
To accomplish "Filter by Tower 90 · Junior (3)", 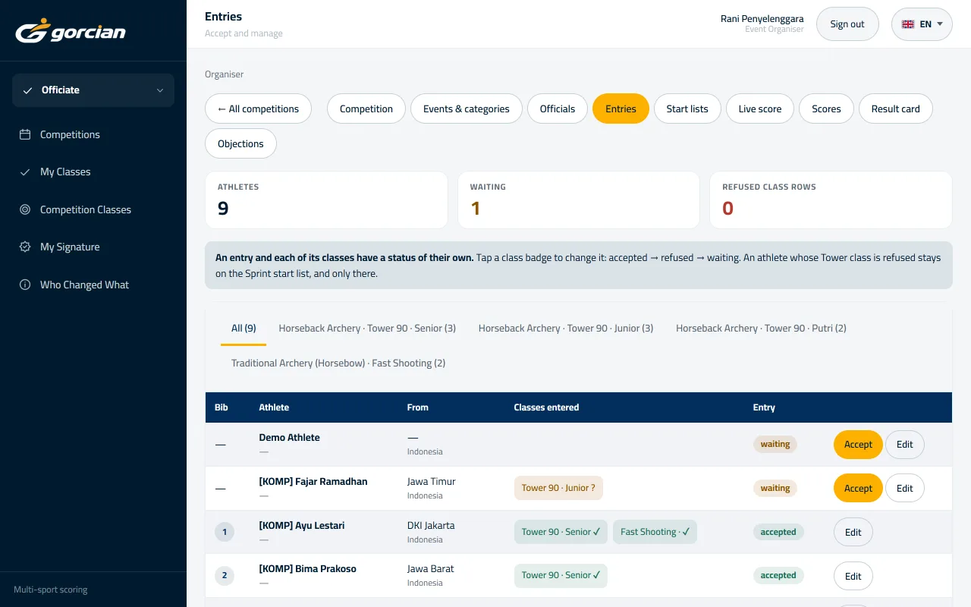I will tap(566, 329).
